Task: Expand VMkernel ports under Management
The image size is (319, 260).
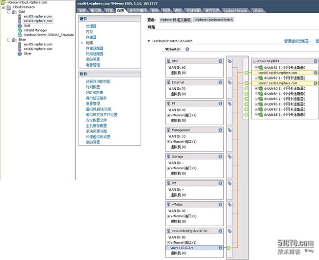Action: 168,142
